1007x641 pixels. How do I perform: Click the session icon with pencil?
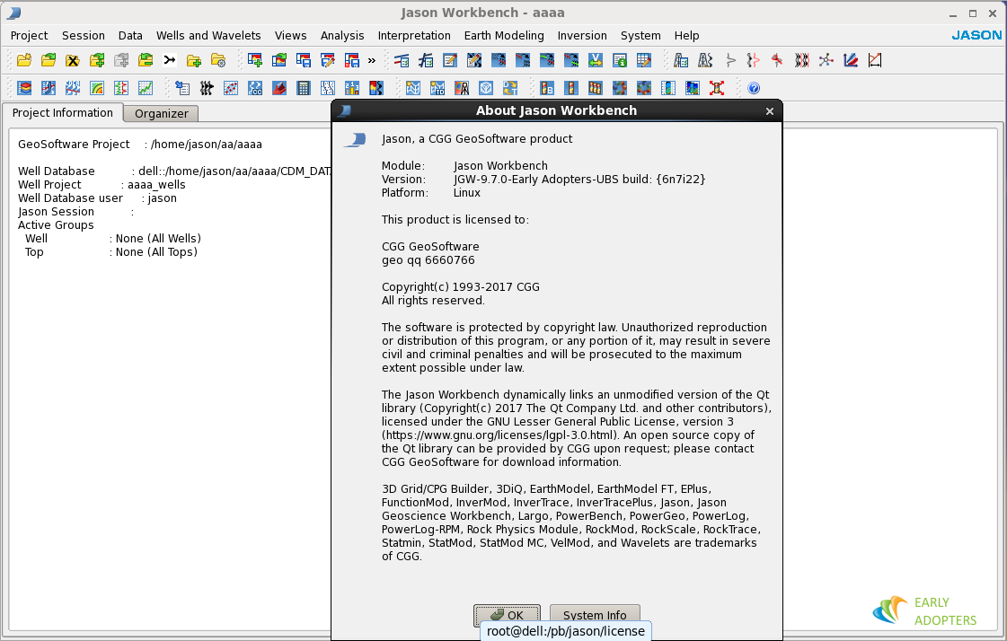(x=328, y=60)
